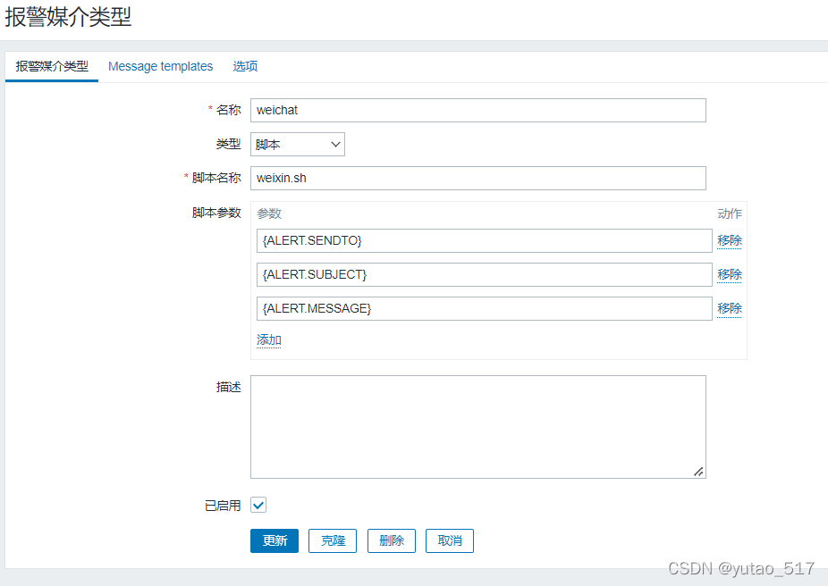This screenshot has height=586, width=828.
Task: Select the {ALERT.SUBJECT} parameter field
Action: pyautogui.click(x=484, y=274)
